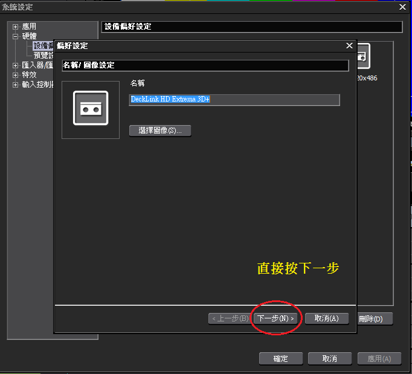The width and height of the screenshot is (412, 374).
Task: Click the 名稱 field containing DeckLink HD Extreme 3D+
Action: coord(234,99)
